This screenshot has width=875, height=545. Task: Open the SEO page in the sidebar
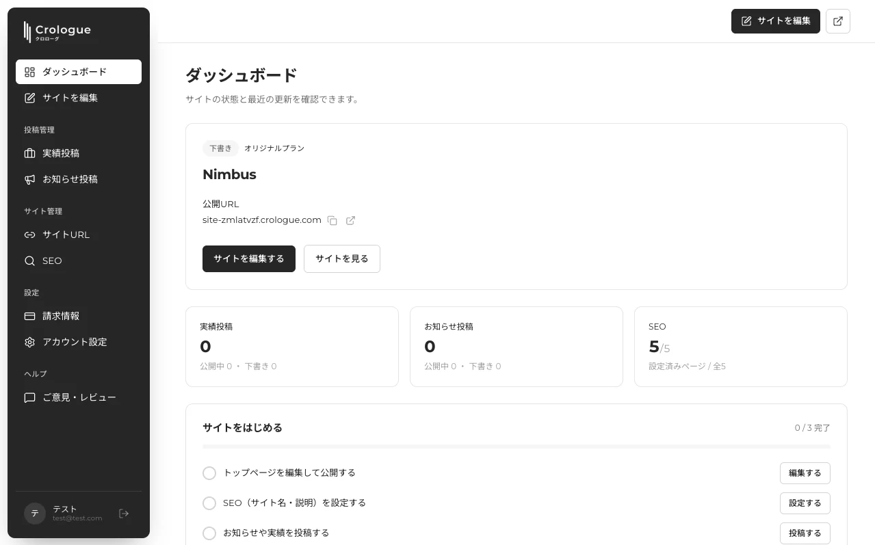pyautogui.click(x=79, y=261)
